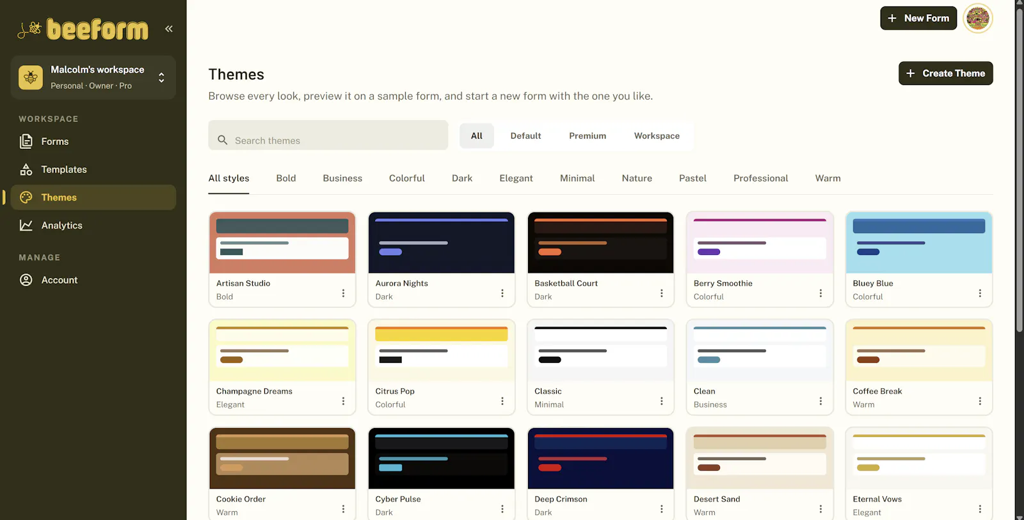1024x520 pixels.
Task: Show All themes filter
Action: click(477, 136)
